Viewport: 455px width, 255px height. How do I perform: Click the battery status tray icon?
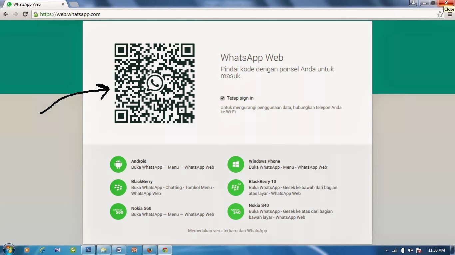tap(403, 250)
